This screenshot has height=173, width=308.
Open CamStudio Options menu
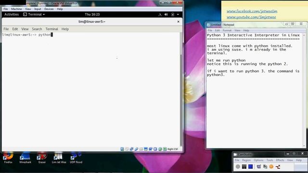258,160
